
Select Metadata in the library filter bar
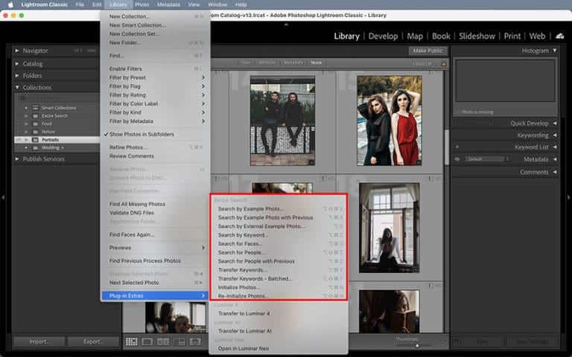tap(293, 62)
